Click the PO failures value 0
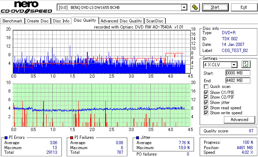This screenshot has height=157, width=258. point(188,154)
